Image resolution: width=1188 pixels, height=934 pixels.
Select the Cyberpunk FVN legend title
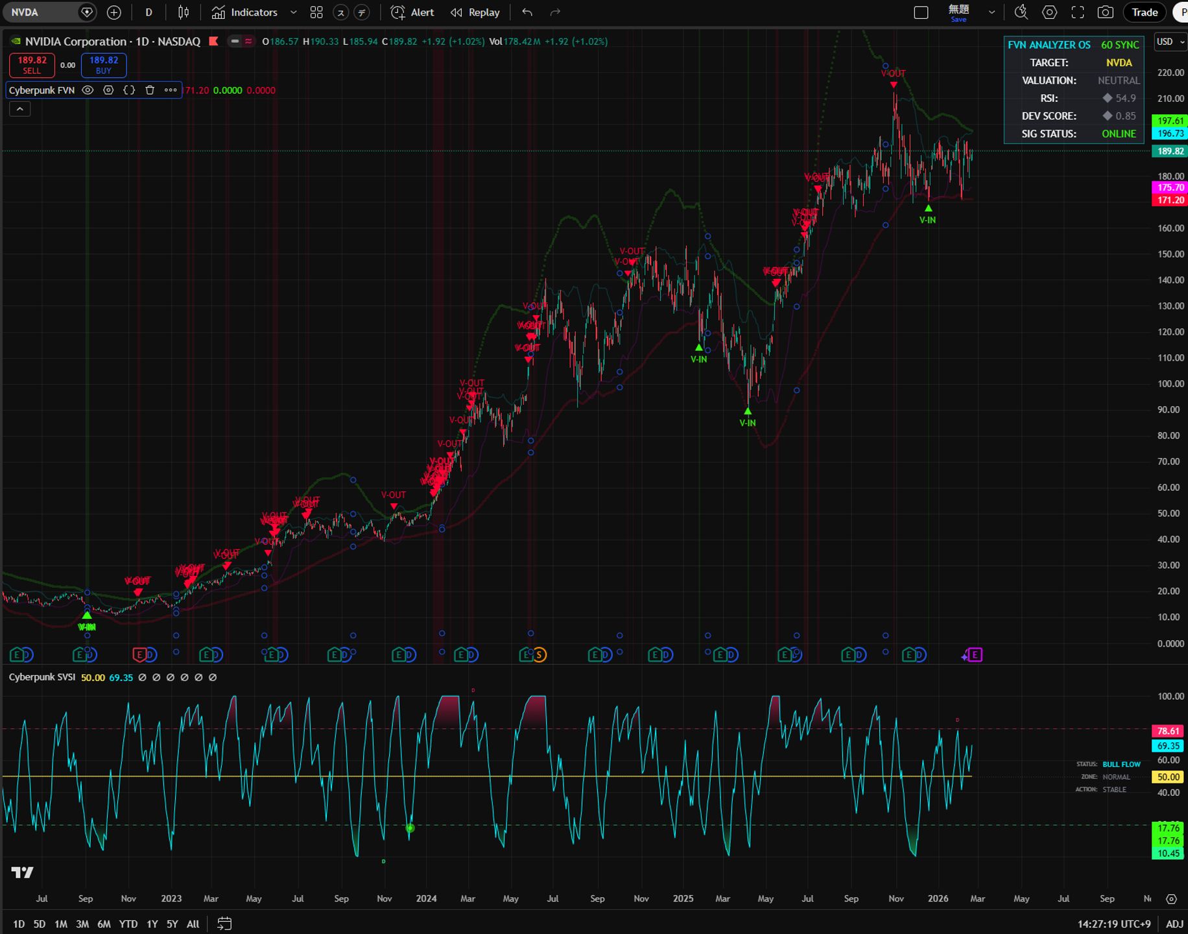point(42,90)
